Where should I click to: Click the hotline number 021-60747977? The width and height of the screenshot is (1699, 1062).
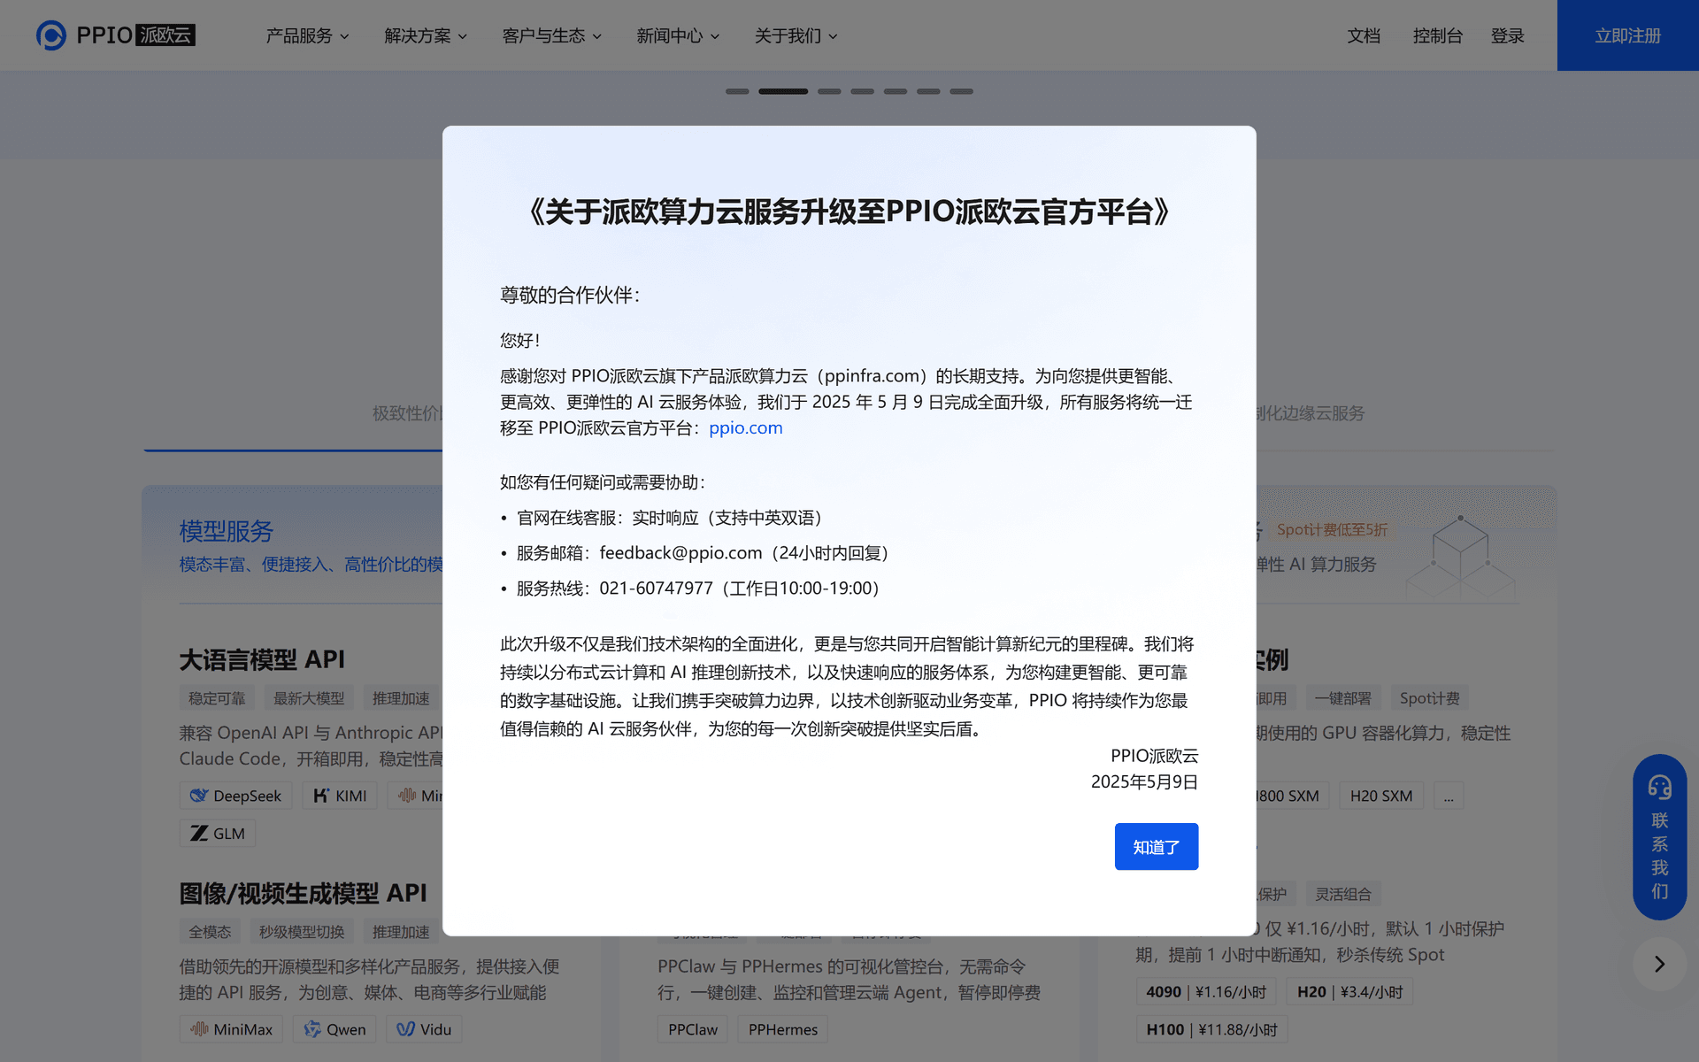[x=656, y=589]
